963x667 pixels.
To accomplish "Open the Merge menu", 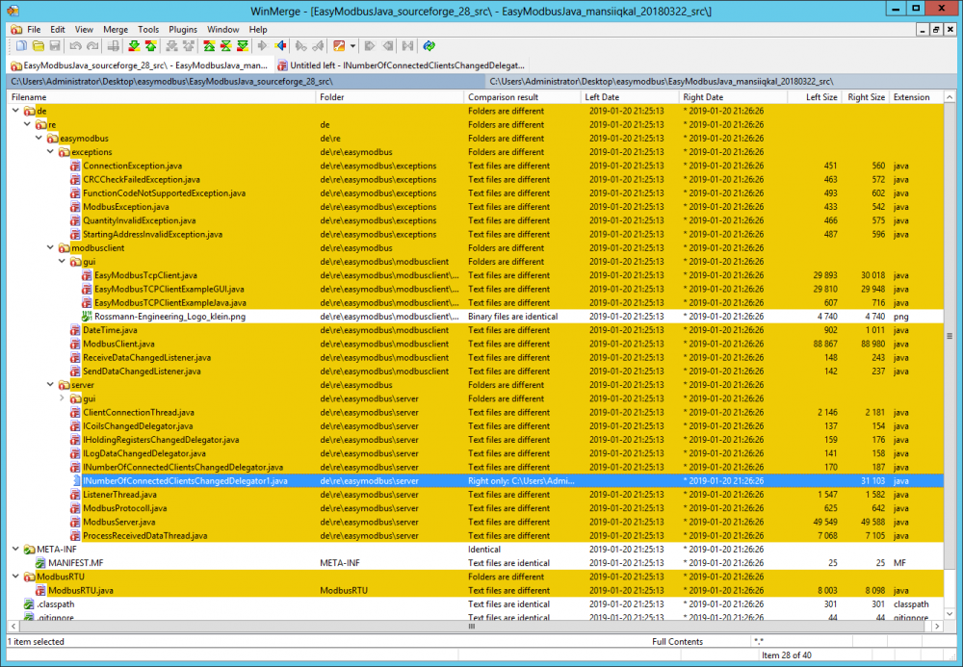I will 115,30.
